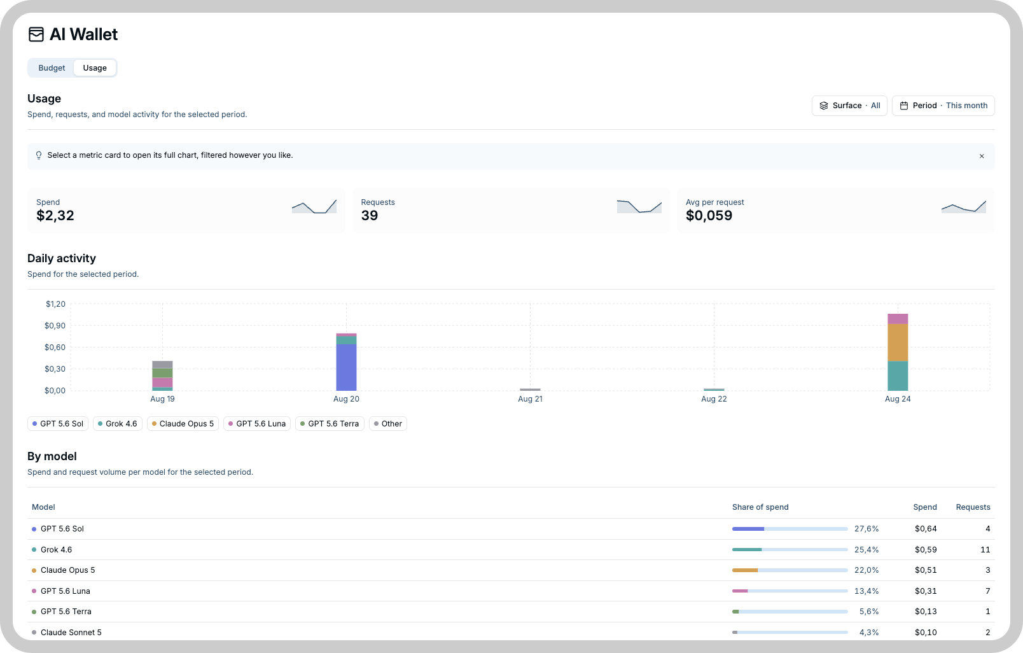The width and height of the screenshot is (1023, 653).
Task: Click the Aug 24 axis label
Action: click(898, 399)
